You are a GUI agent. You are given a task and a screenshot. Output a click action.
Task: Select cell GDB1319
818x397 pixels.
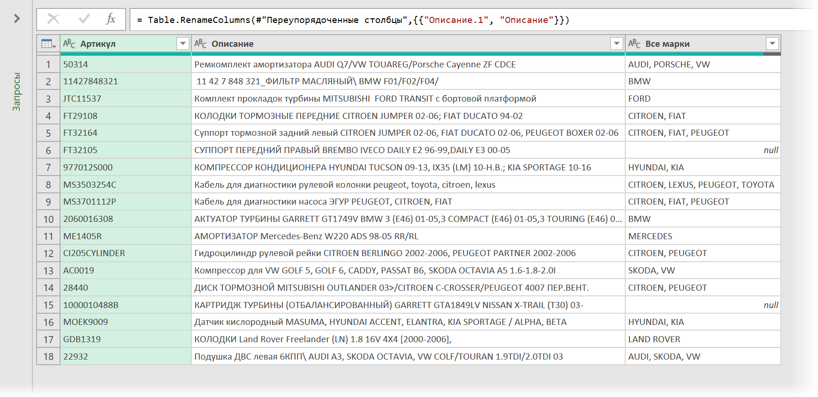pyautogui.click(x=126, y=339)
